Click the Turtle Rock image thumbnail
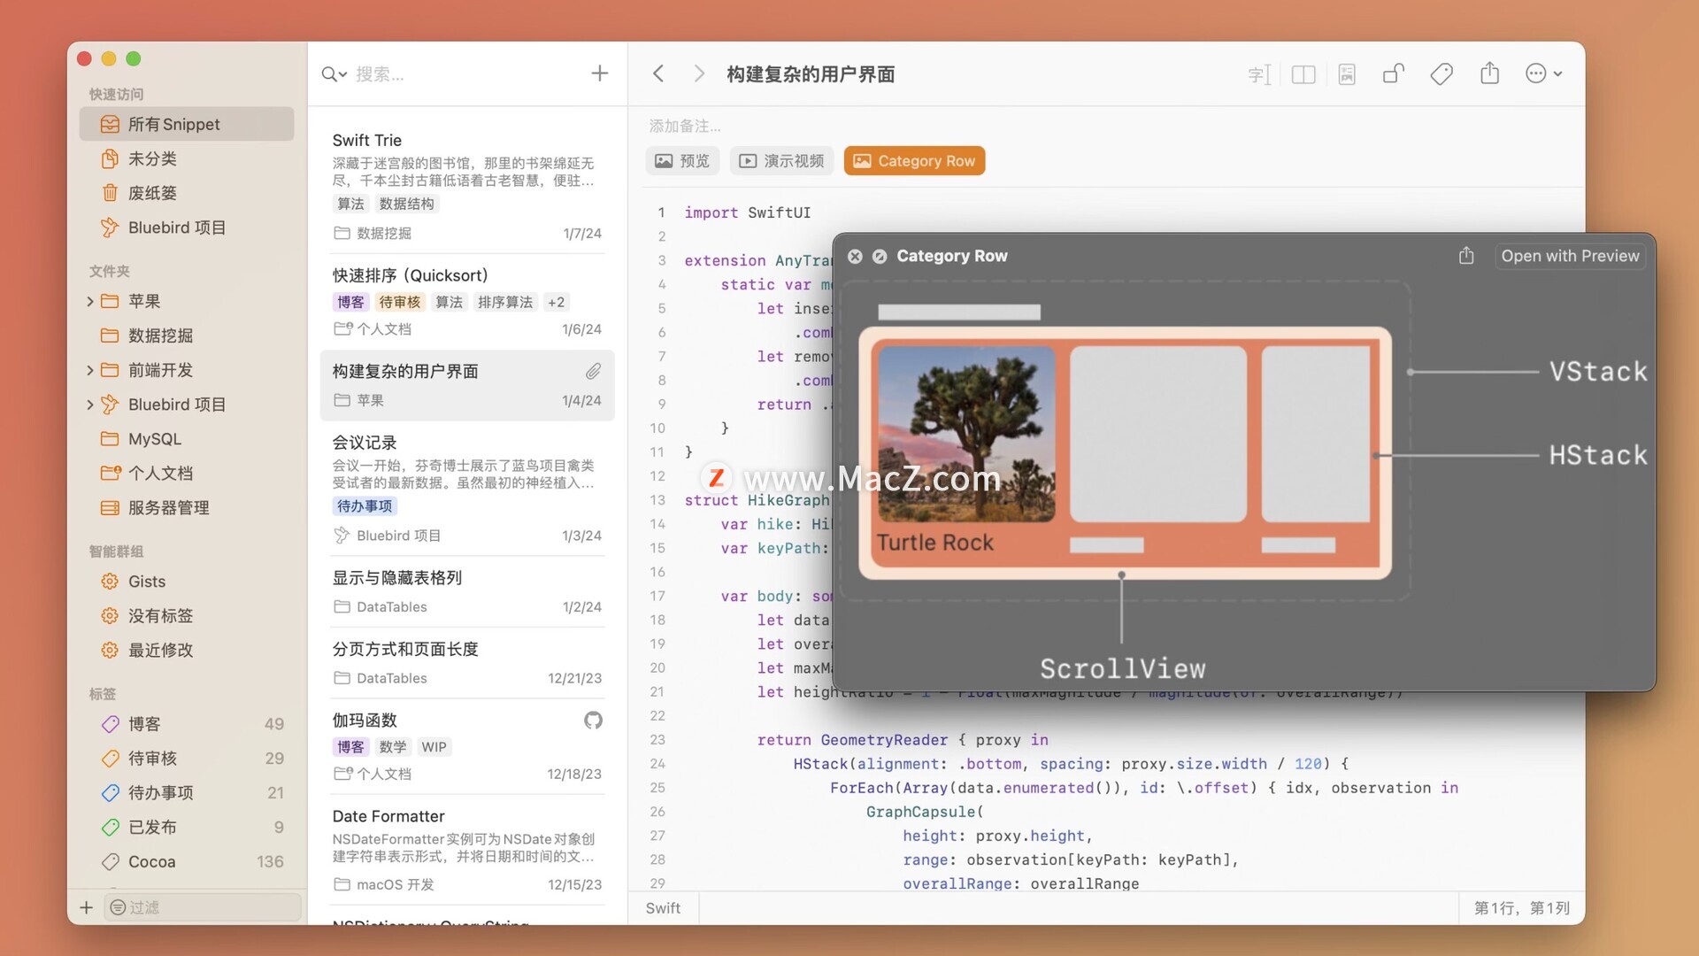This screenshot has width=1699, height=956. [x=966, y=434]
